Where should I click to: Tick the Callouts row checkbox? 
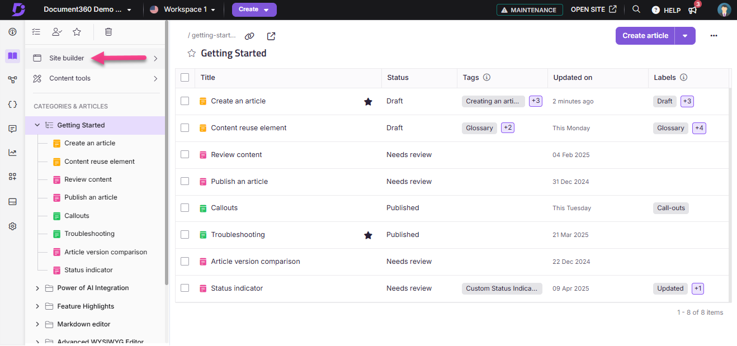click(x=185, y=208)
